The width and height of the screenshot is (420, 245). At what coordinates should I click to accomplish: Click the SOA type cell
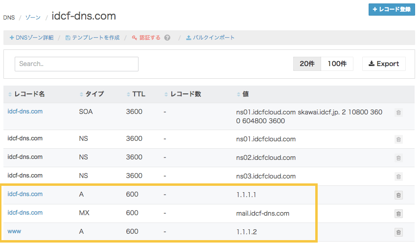86,112
